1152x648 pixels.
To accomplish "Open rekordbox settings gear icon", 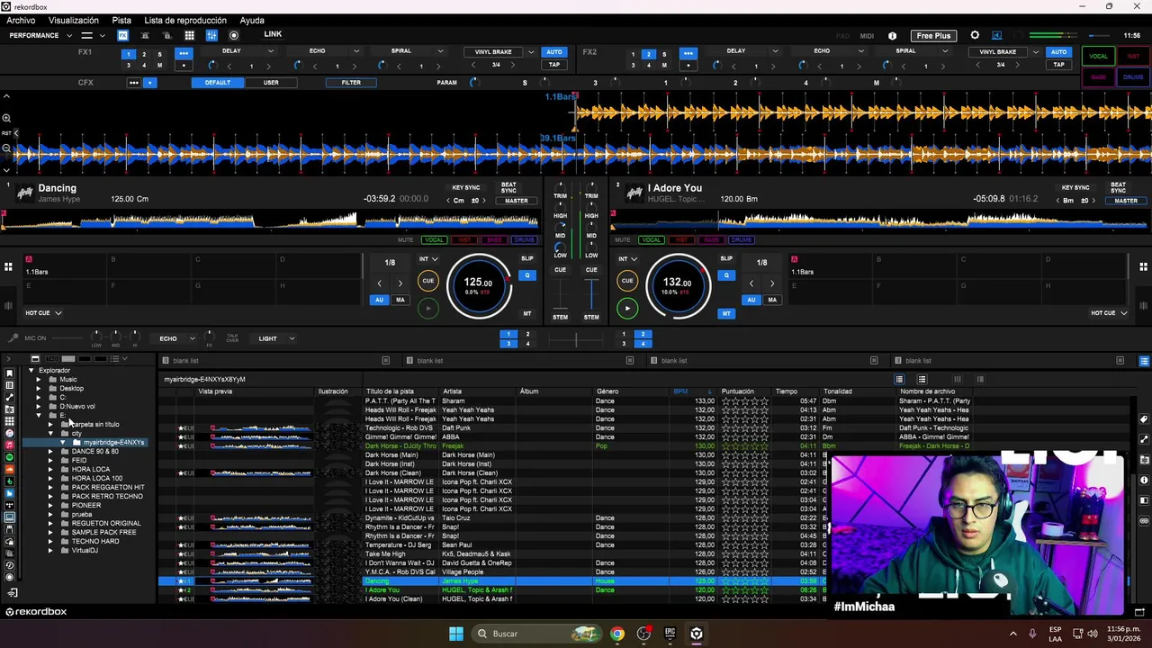I will [975, 36].
